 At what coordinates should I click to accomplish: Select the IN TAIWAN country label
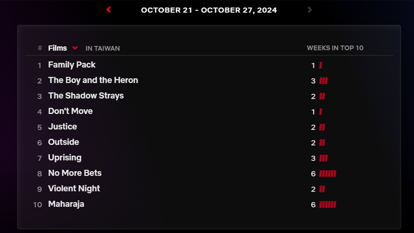[102, 49]
